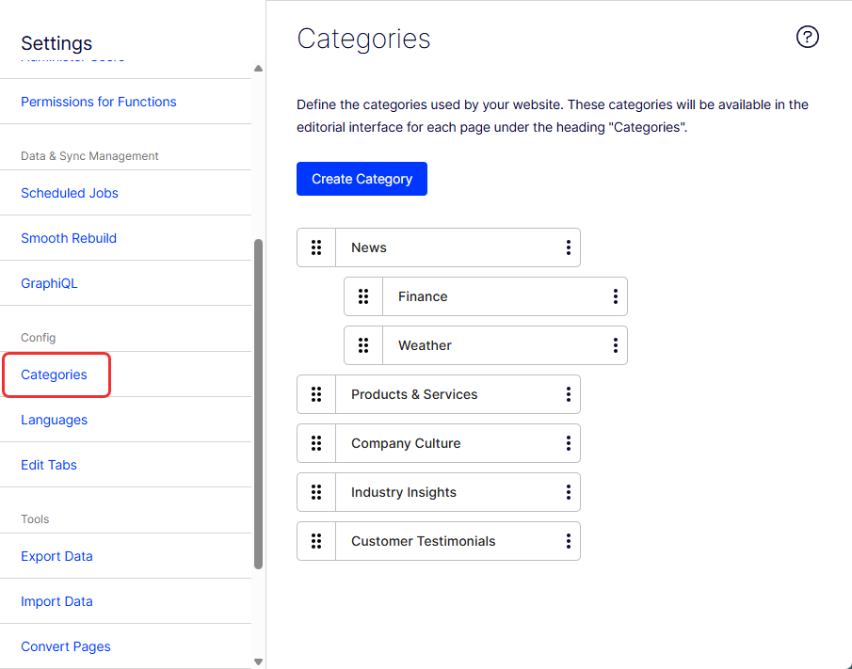This screenshot has height=669, width=852.
Task: Expand options for Industry Insights
Action: point(569,492)
